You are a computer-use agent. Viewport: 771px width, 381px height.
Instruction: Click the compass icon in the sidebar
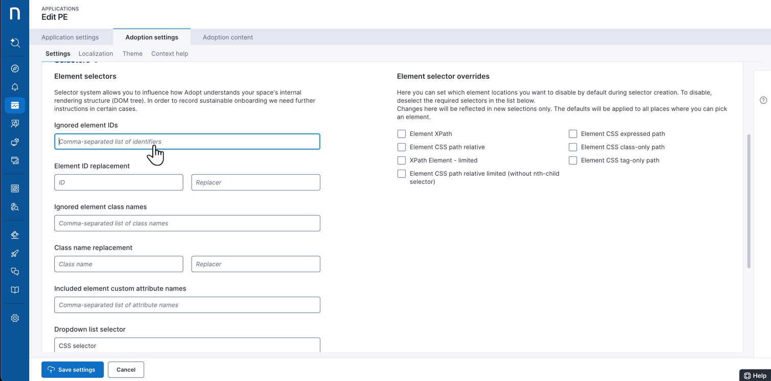15,68
